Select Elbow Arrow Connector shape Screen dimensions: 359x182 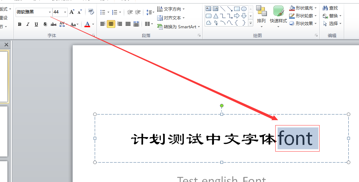coord(230,16)
